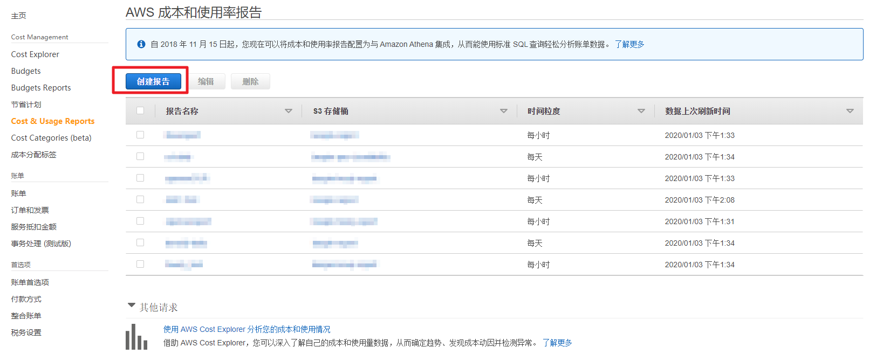Open Cost Explorer in the sidebar
Image resolution: width=890 pixels, height=354 pixels.
point(35,54)
